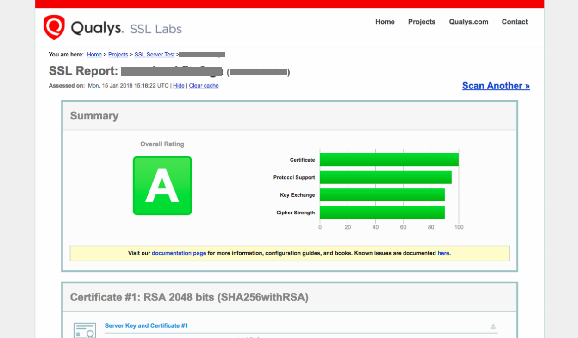Click the Qualys logo icon
578x338 pixels.
53,25
